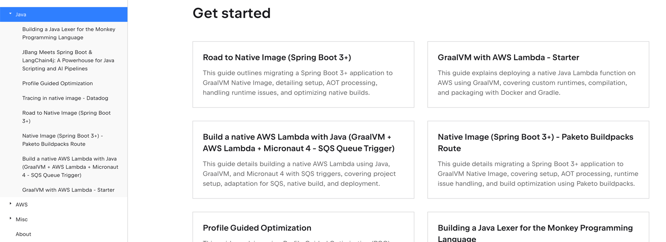This screenshot has width=666, height=242.
Task: Collapse the Java section arrow
Action: point(10,14)
